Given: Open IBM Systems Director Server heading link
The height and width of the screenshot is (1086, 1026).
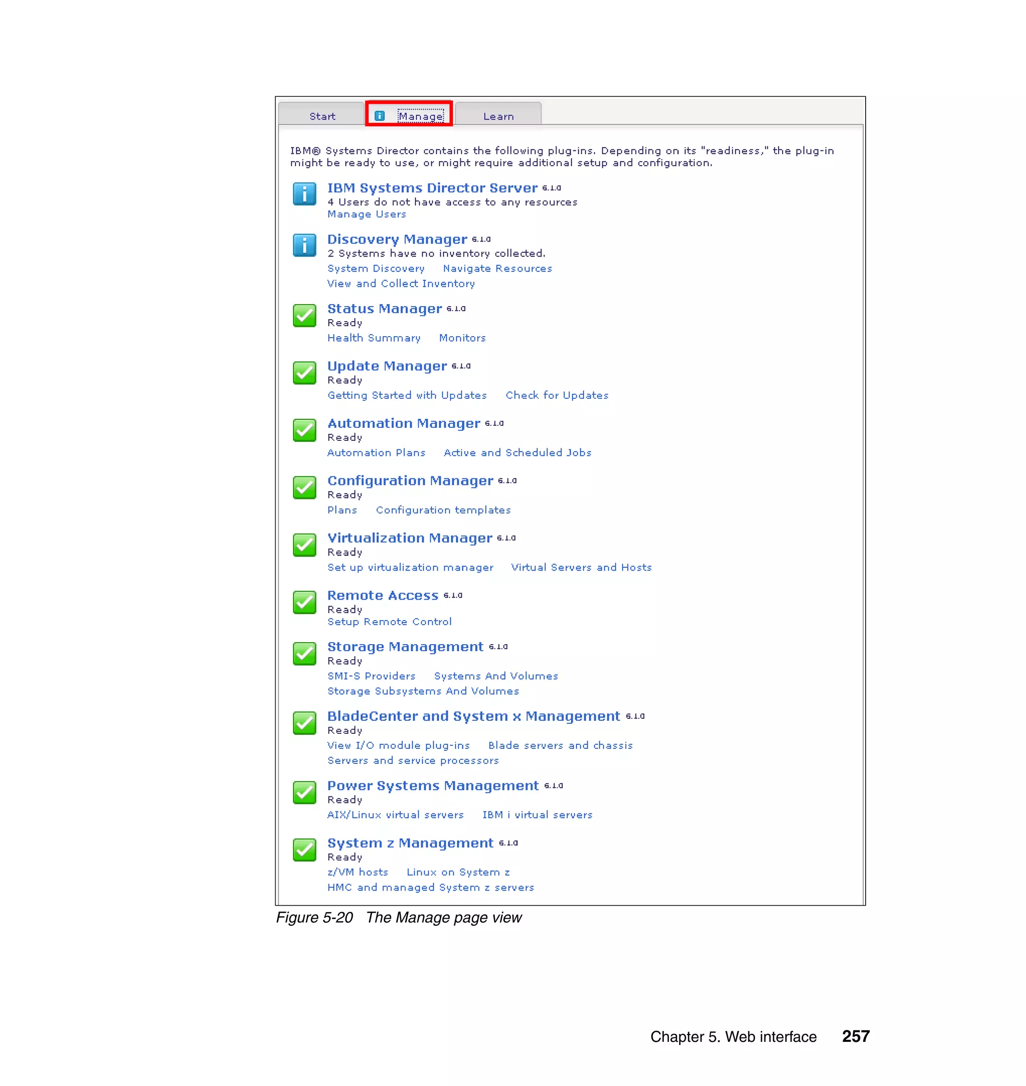Looking at the screenshot, I should [x=432, y=188].
